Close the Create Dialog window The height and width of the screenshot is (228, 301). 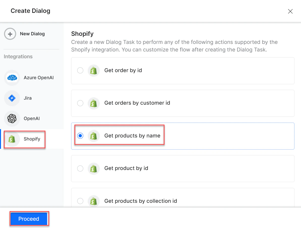[290, 11]
